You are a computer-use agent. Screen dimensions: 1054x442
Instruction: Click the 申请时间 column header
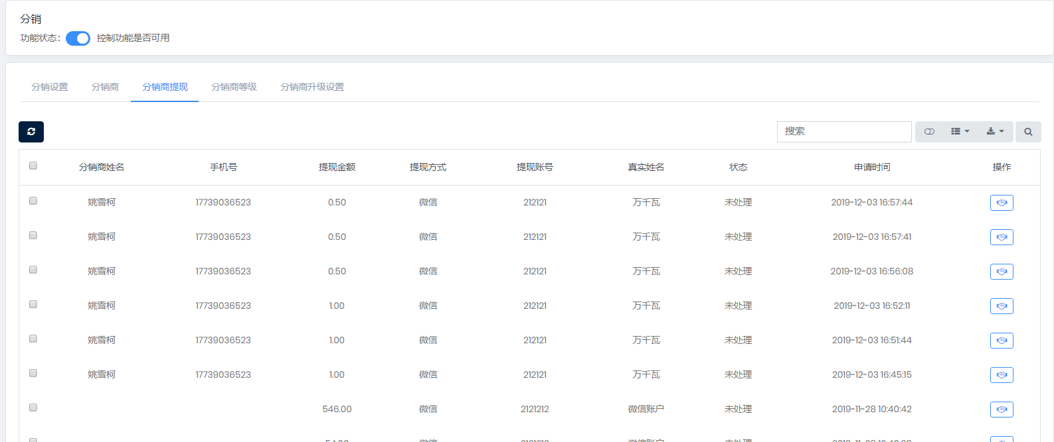871,167
